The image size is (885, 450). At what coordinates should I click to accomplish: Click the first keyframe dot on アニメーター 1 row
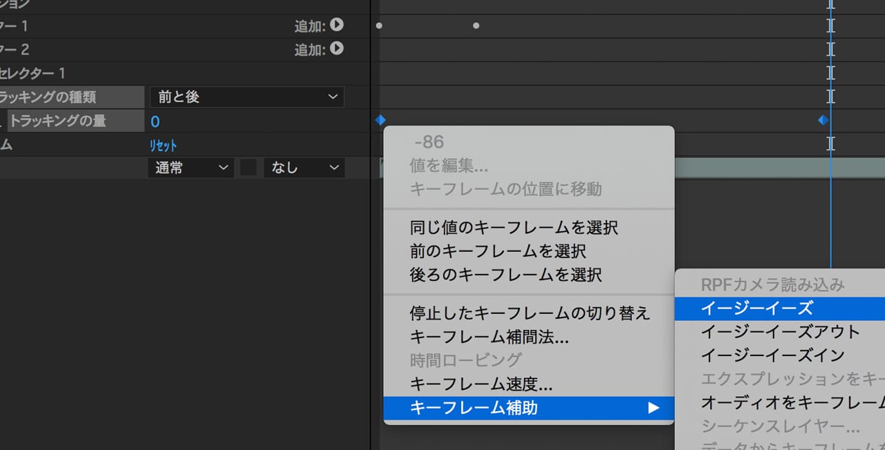pyautogui.click(x=379, y=26)
